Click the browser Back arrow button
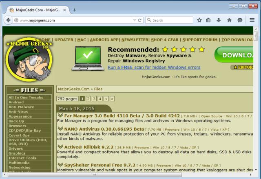261x179 pixels. [8, 20]
